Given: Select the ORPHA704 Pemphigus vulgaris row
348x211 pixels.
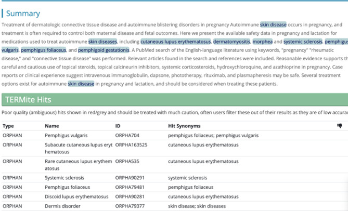Looking at the screenshot, I should click(175, 136).
